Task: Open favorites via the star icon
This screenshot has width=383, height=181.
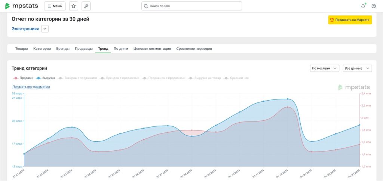Action: (74, 6)
